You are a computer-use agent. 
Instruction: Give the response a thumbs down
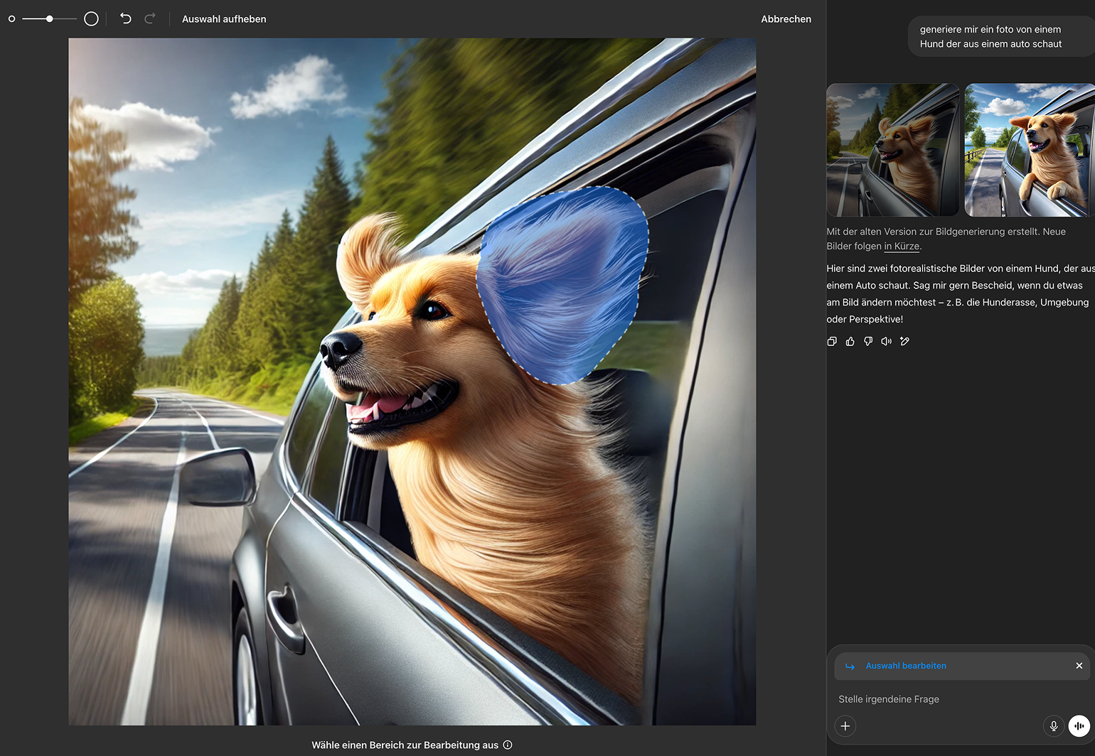click(x=868, y=341)
